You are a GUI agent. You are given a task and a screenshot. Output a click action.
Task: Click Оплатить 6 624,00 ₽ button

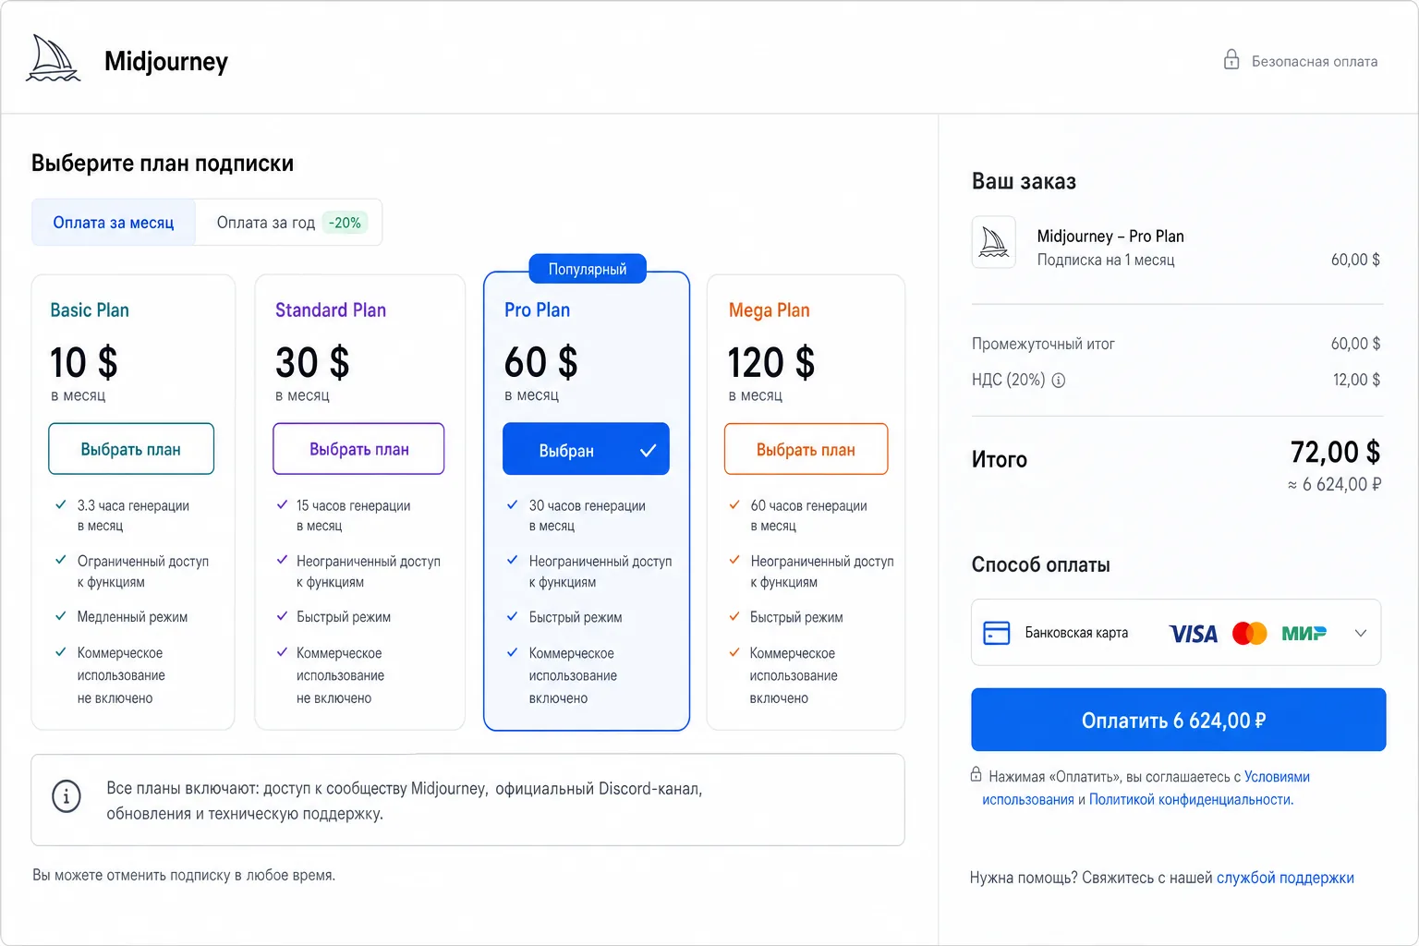[1178, 720]
